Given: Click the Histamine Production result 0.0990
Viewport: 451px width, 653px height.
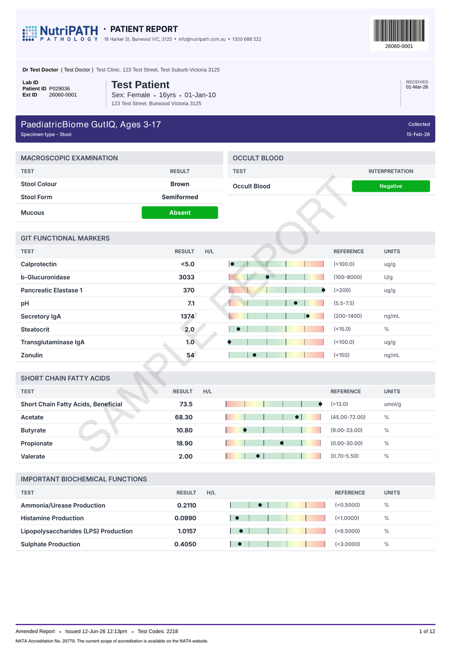Looking at the screenshot, I should (x=185, y=518).
